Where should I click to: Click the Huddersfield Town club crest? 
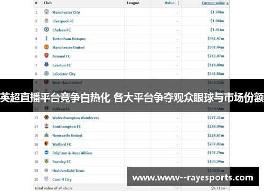[x=46, y=170]
